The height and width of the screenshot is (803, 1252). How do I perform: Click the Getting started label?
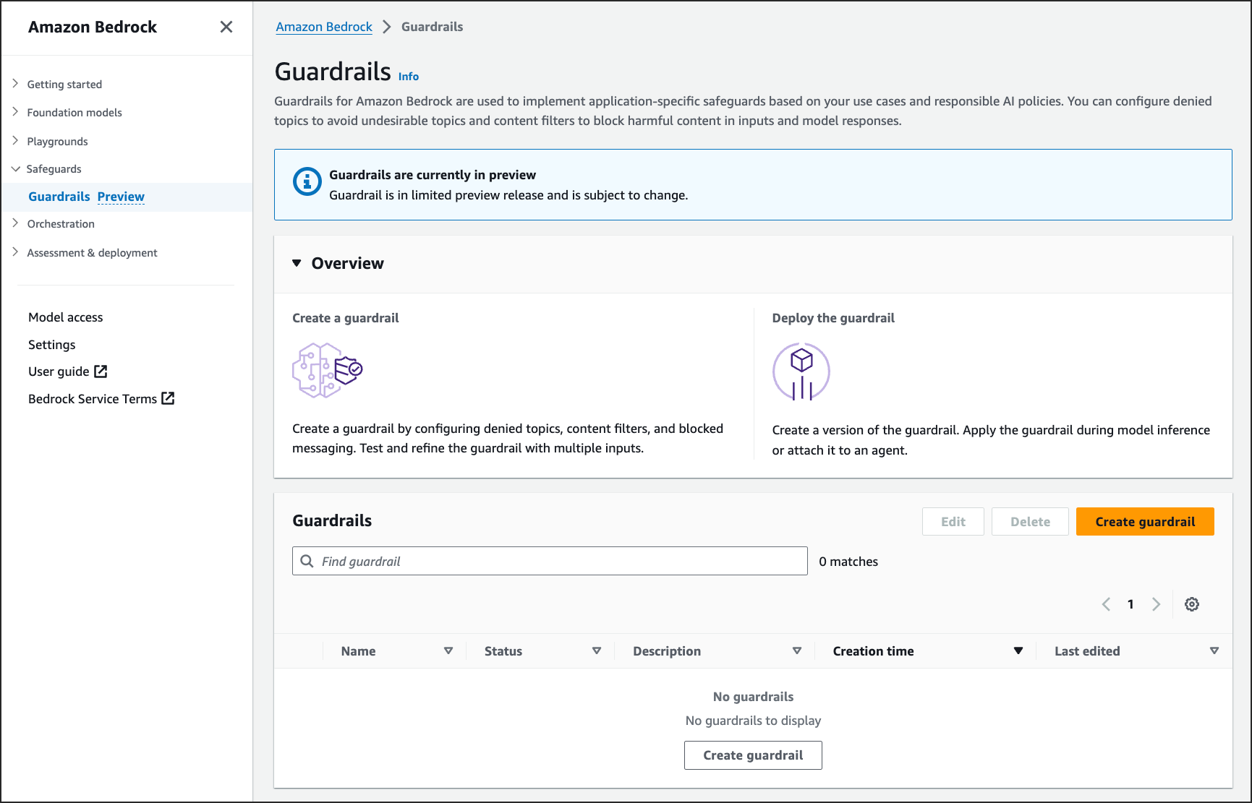pos(64,85)
